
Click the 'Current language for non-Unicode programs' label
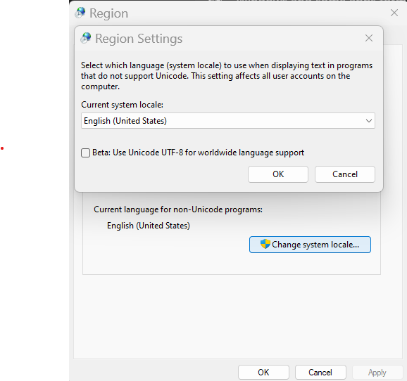(178, 209)
